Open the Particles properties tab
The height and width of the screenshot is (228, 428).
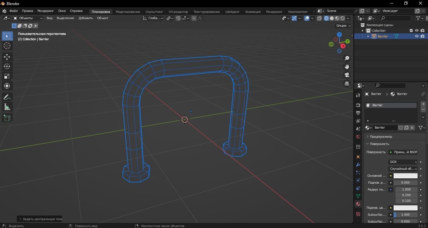pos(358,172)
